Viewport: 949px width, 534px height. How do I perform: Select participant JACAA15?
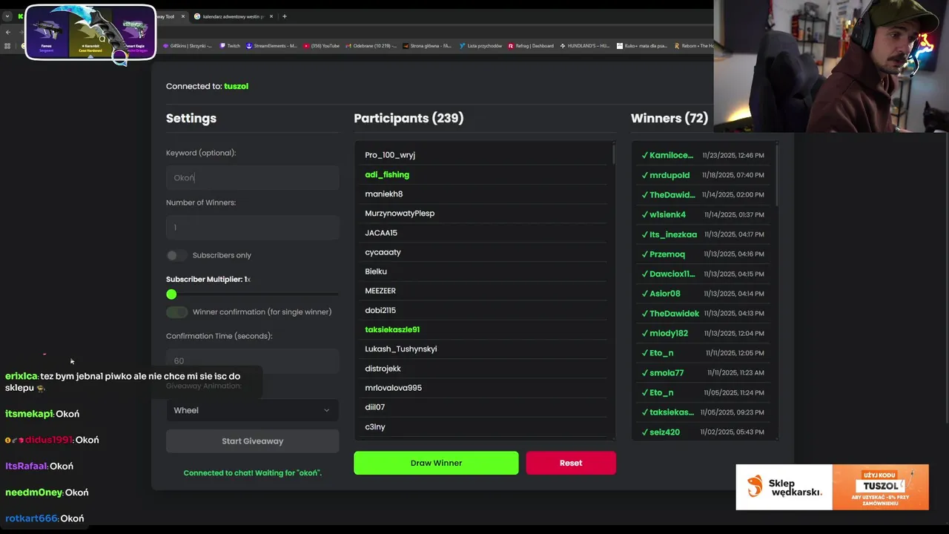pos(381,233)
